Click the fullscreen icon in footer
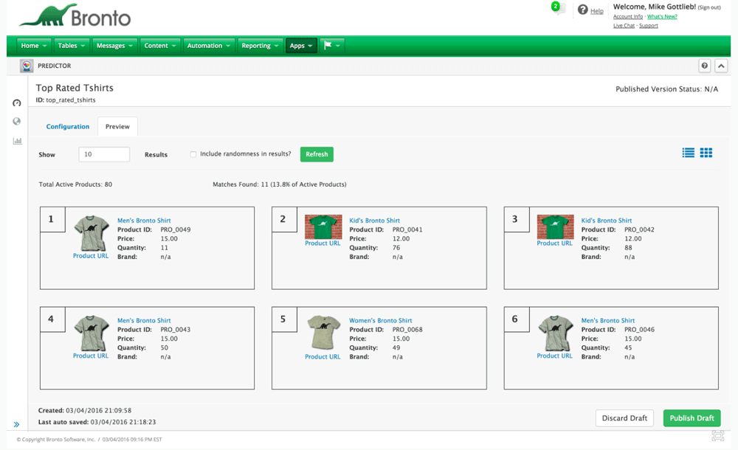Viewport: 738px width, 450px height. (x=718, y=436)
